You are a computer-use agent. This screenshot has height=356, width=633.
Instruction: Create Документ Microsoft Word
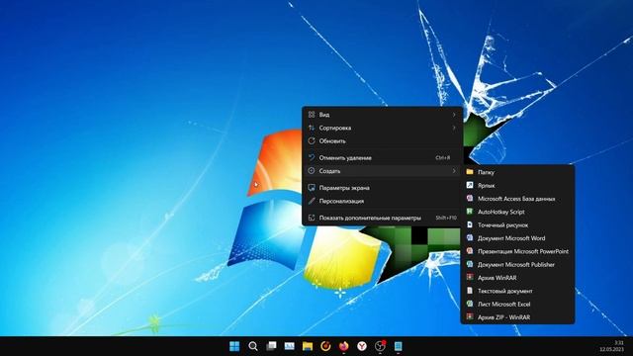point(517,238)
